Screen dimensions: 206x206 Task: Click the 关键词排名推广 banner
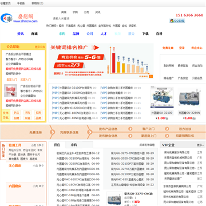(101, 61)
